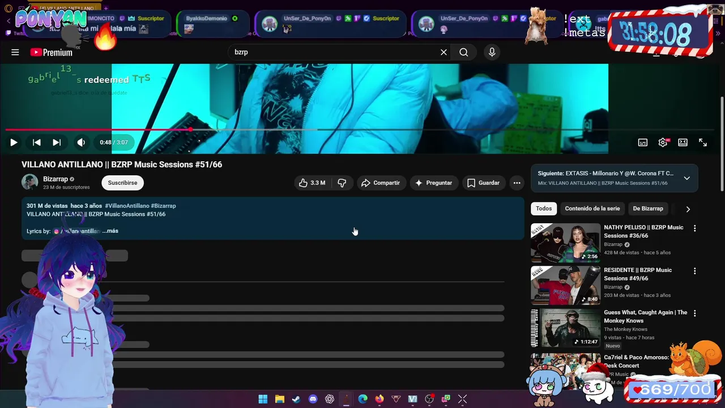
Task: Open The Monkey Knows channel
Action: [x=625, y=329]
